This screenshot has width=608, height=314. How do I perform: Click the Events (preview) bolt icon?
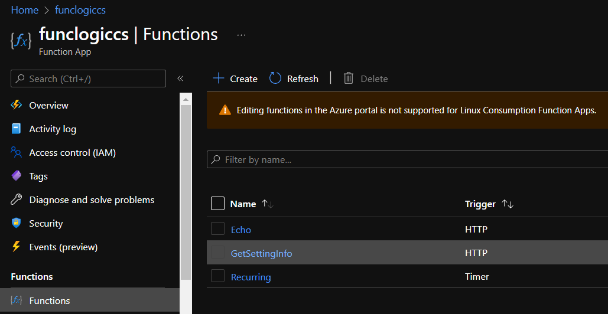[17, 247]
